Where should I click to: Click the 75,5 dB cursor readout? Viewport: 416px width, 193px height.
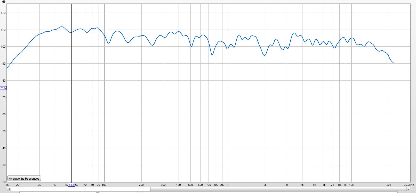(x=3, y=88)
